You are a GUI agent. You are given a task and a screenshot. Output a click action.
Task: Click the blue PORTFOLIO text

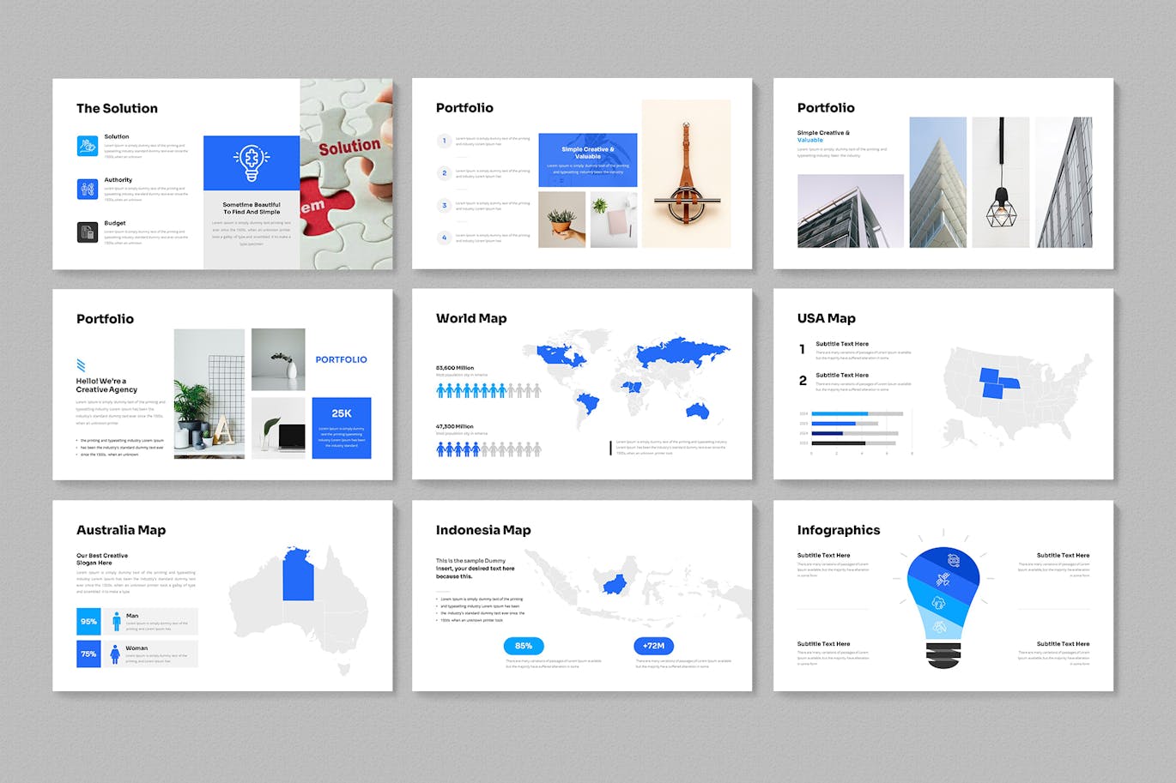point(341,359)
